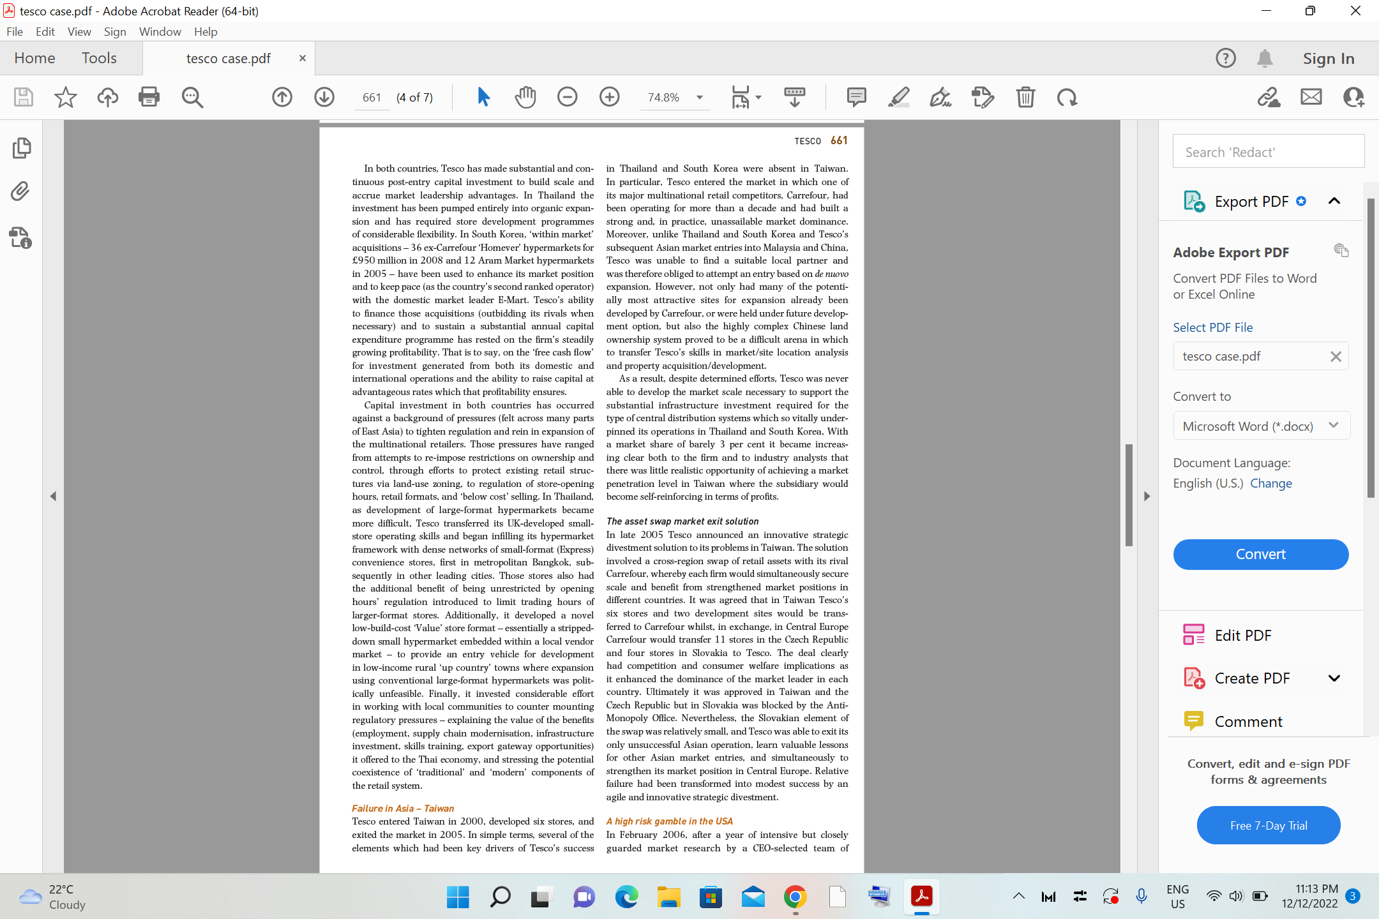Click the share with others person icon
Viewport: 1379px width, 919px height.
tap(1353, 97)
